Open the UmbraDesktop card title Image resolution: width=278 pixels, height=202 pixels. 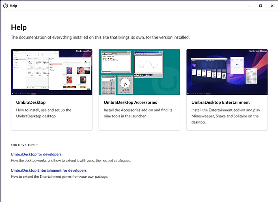pos(31,102)
